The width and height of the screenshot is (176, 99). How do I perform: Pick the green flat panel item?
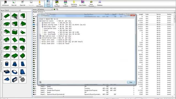15,40
